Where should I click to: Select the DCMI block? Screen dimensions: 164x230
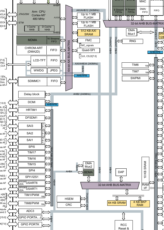pos(31,102)
